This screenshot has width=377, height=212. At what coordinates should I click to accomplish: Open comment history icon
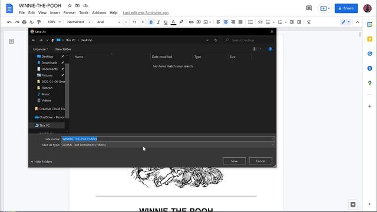[x=309, y=8]
